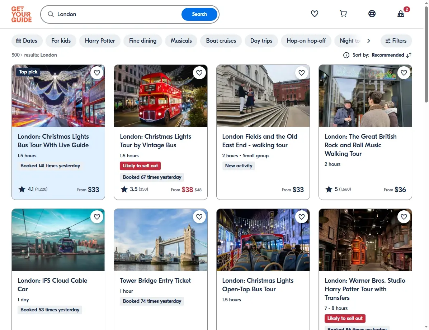The width and height of the screenshot is (429, 330).
Task: Click the Top pick badge
Action: coord(28,72)
